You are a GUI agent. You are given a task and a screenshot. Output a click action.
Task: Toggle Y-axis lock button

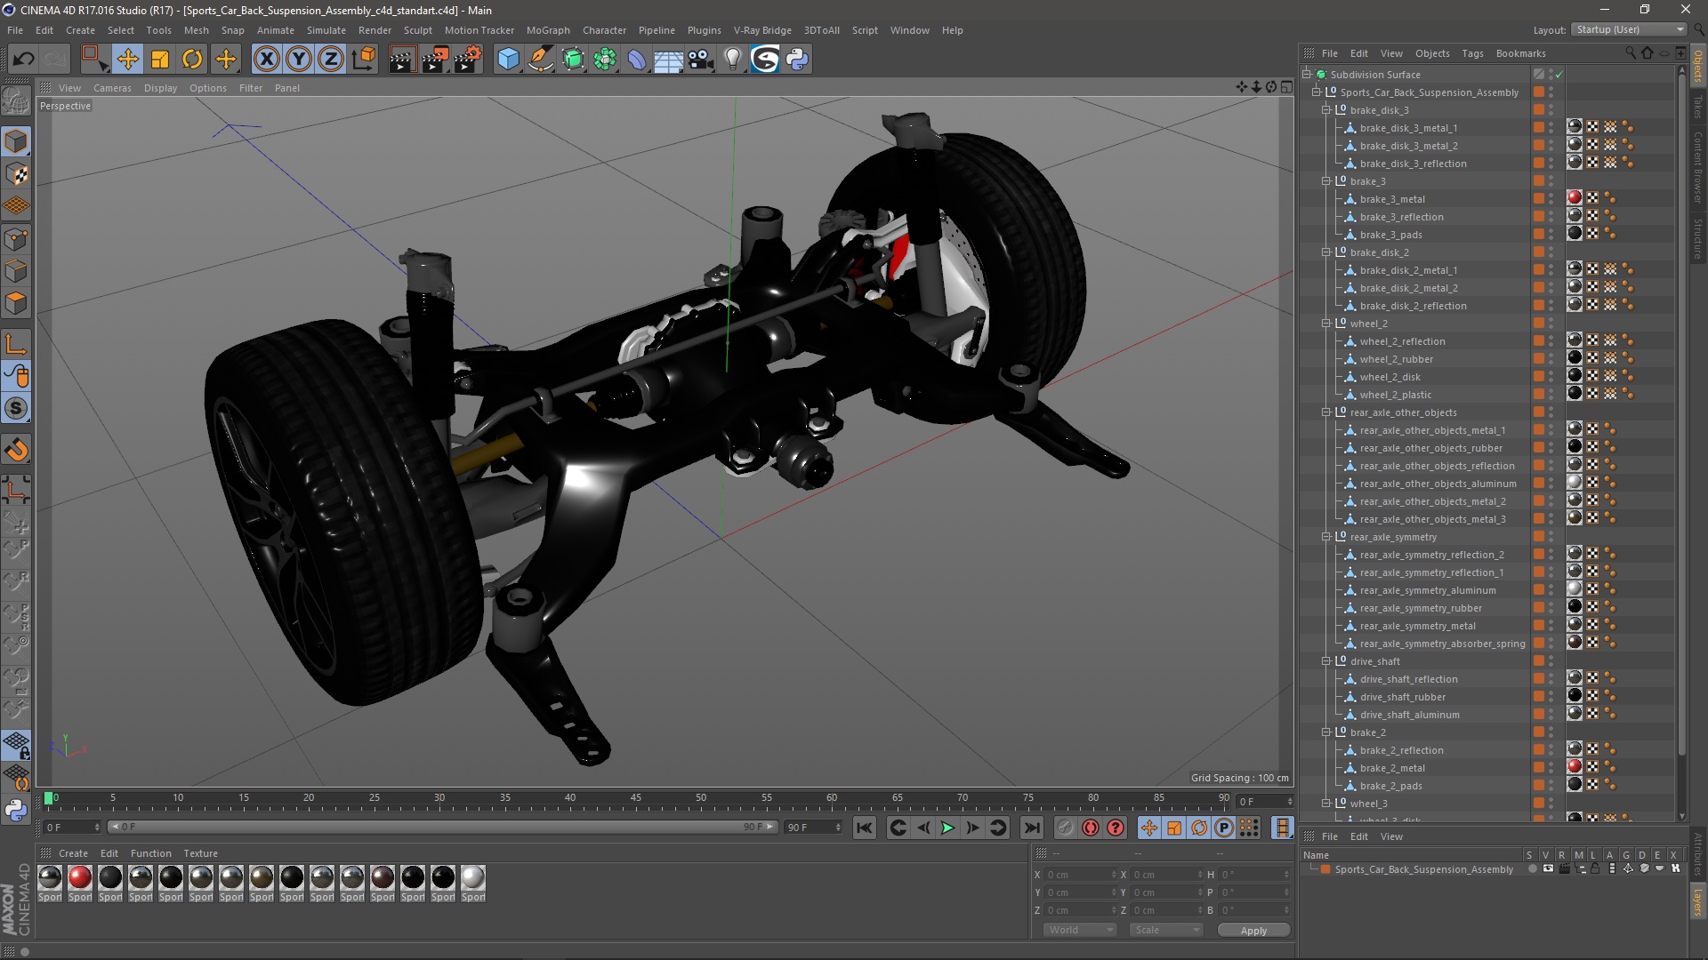point(299,60)
